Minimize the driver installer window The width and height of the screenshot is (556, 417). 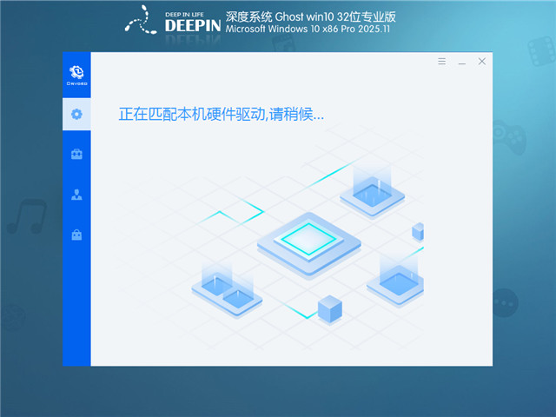coord(462,62)
